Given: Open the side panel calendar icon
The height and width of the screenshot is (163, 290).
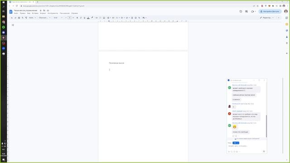Looking at the screenshot, I should point(287,18).
